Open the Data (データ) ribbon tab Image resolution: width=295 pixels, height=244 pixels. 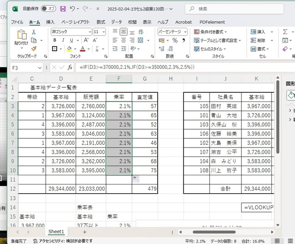pos(117,22)
